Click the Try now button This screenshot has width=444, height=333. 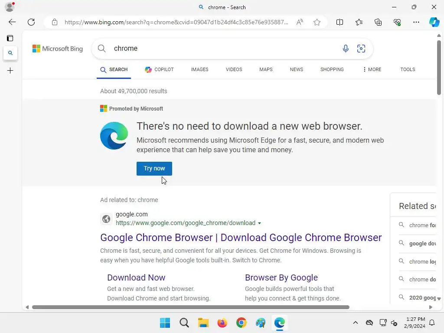(154, 169)
